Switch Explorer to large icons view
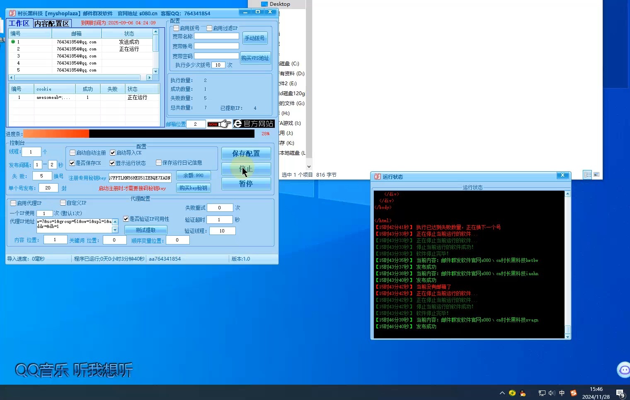The height and width of the screenshot is (400, 630). pos(596,175)
